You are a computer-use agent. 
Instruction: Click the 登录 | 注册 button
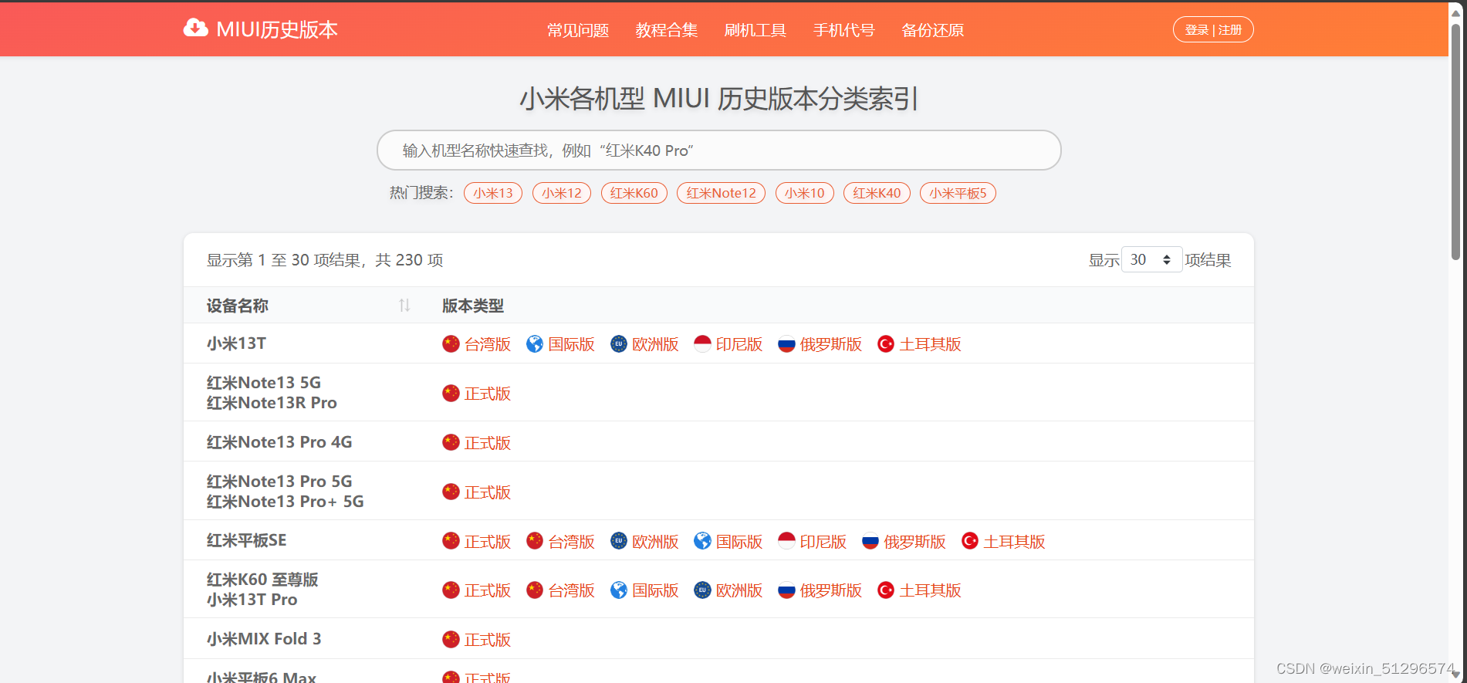pyautogui.click(x=1213, y=30)
